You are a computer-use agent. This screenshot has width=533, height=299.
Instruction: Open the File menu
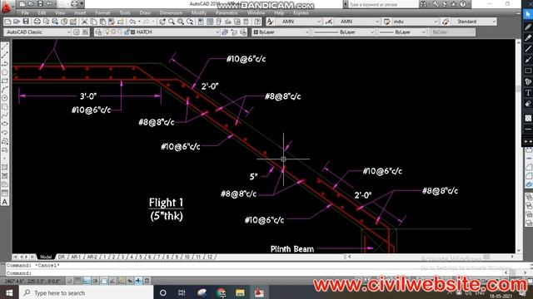coord(25,13)
